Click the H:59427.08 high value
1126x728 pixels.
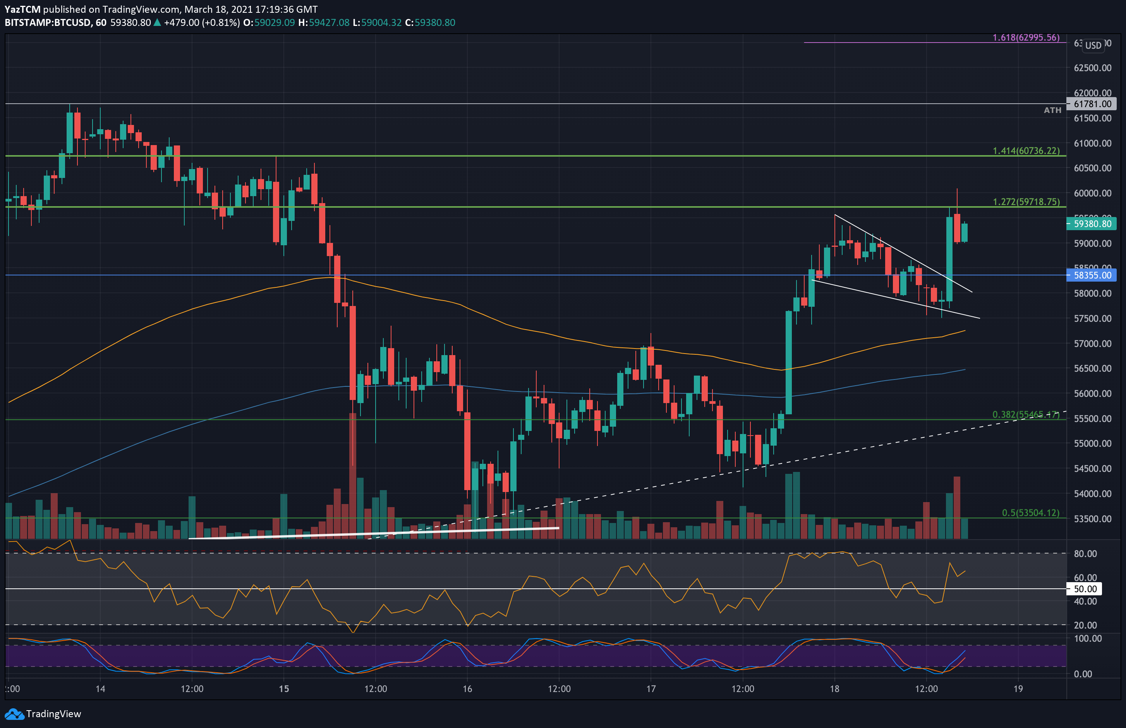point(324,23)
